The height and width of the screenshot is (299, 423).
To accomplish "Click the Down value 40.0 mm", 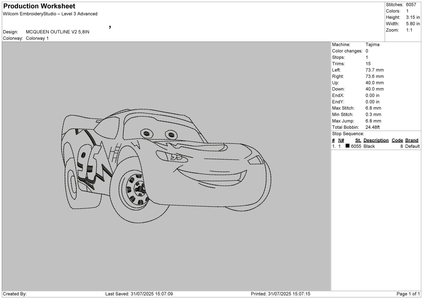I will (375, 89).
